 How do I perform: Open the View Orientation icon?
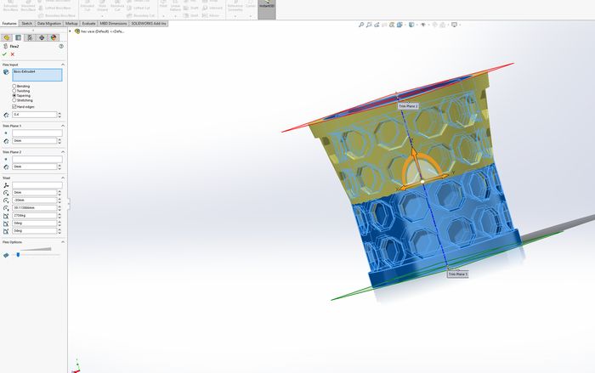(x=399, y=25)
